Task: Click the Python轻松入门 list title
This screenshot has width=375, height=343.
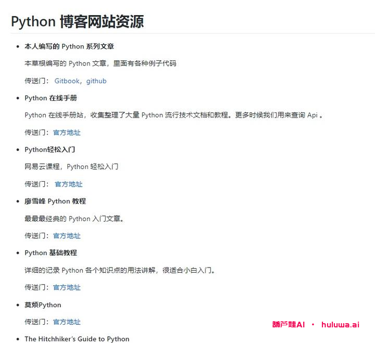Action: tap(50, 149)
